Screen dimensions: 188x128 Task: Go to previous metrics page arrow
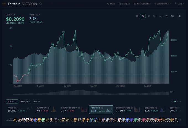(x=171, y=102)
